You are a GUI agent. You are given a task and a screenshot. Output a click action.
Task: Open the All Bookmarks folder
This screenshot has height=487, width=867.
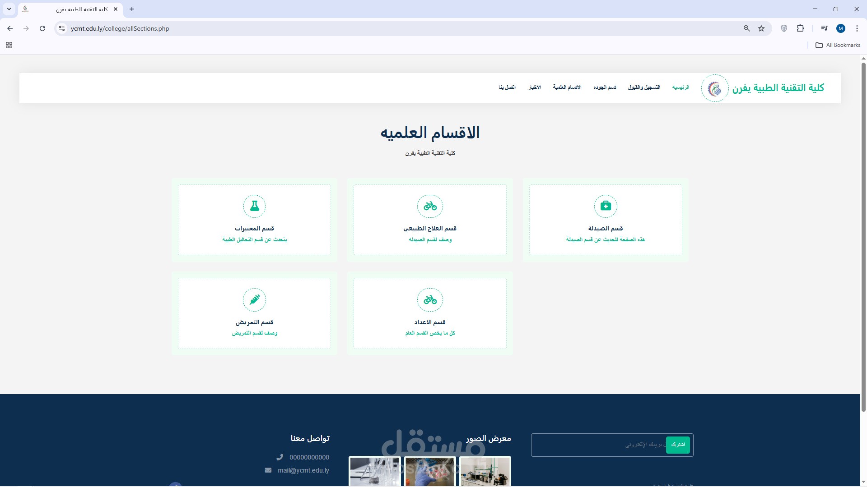[x=838, y=45]
